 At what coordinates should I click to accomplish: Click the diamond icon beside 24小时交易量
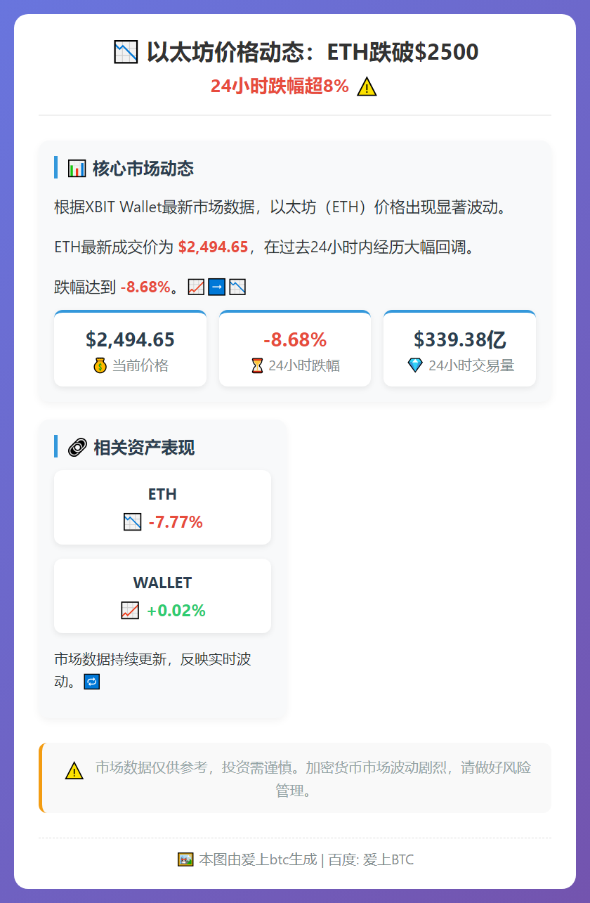416,365
